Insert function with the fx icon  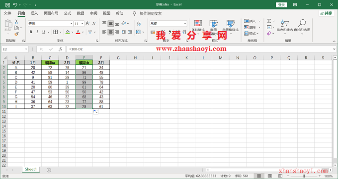point(61,49)
